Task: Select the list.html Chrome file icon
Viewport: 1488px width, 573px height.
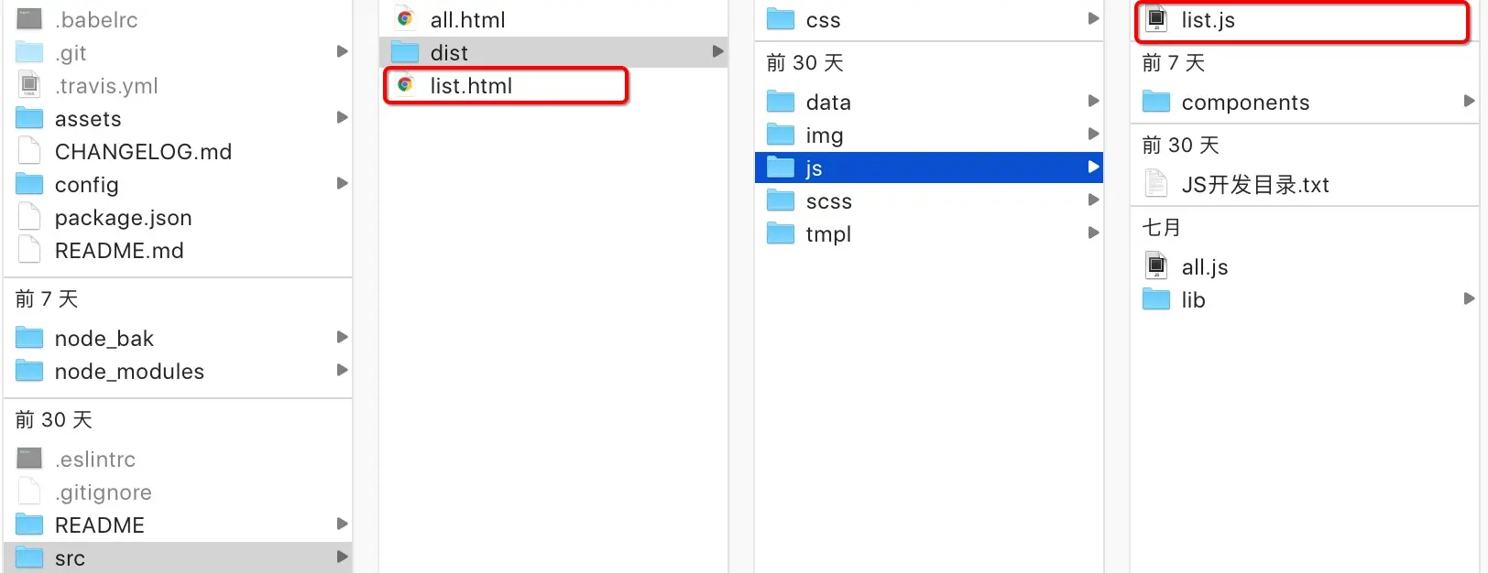Action: coord(405,85)
